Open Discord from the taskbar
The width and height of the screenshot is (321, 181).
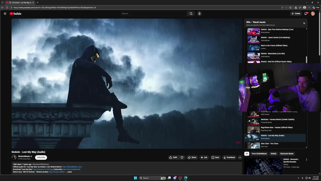(x=175, y=178)
